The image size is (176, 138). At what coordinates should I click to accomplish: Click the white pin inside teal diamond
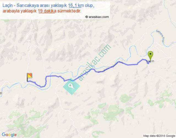click(x=71, y=86)
